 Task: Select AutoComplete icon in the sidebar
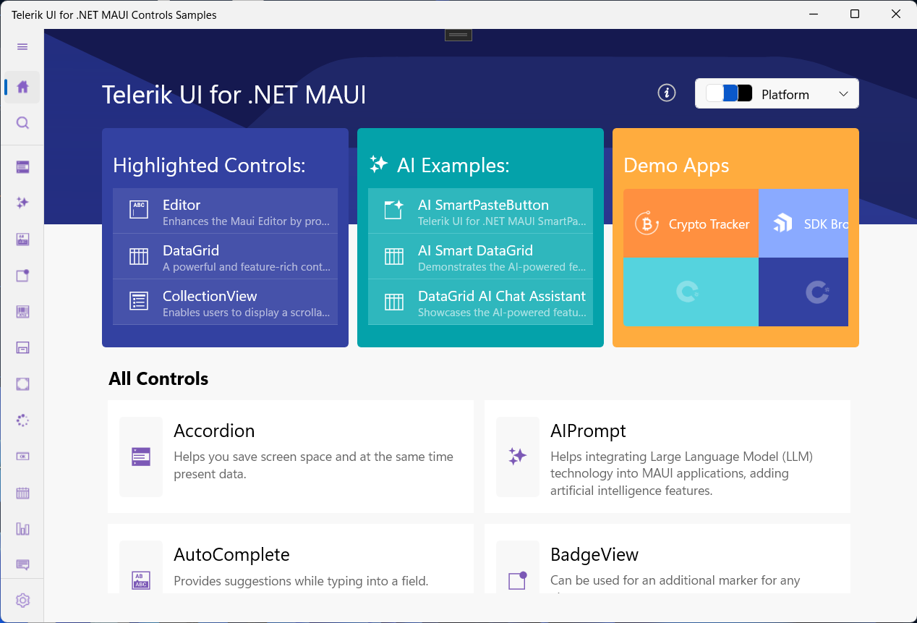pyautogui.click(x=22, y=240)
